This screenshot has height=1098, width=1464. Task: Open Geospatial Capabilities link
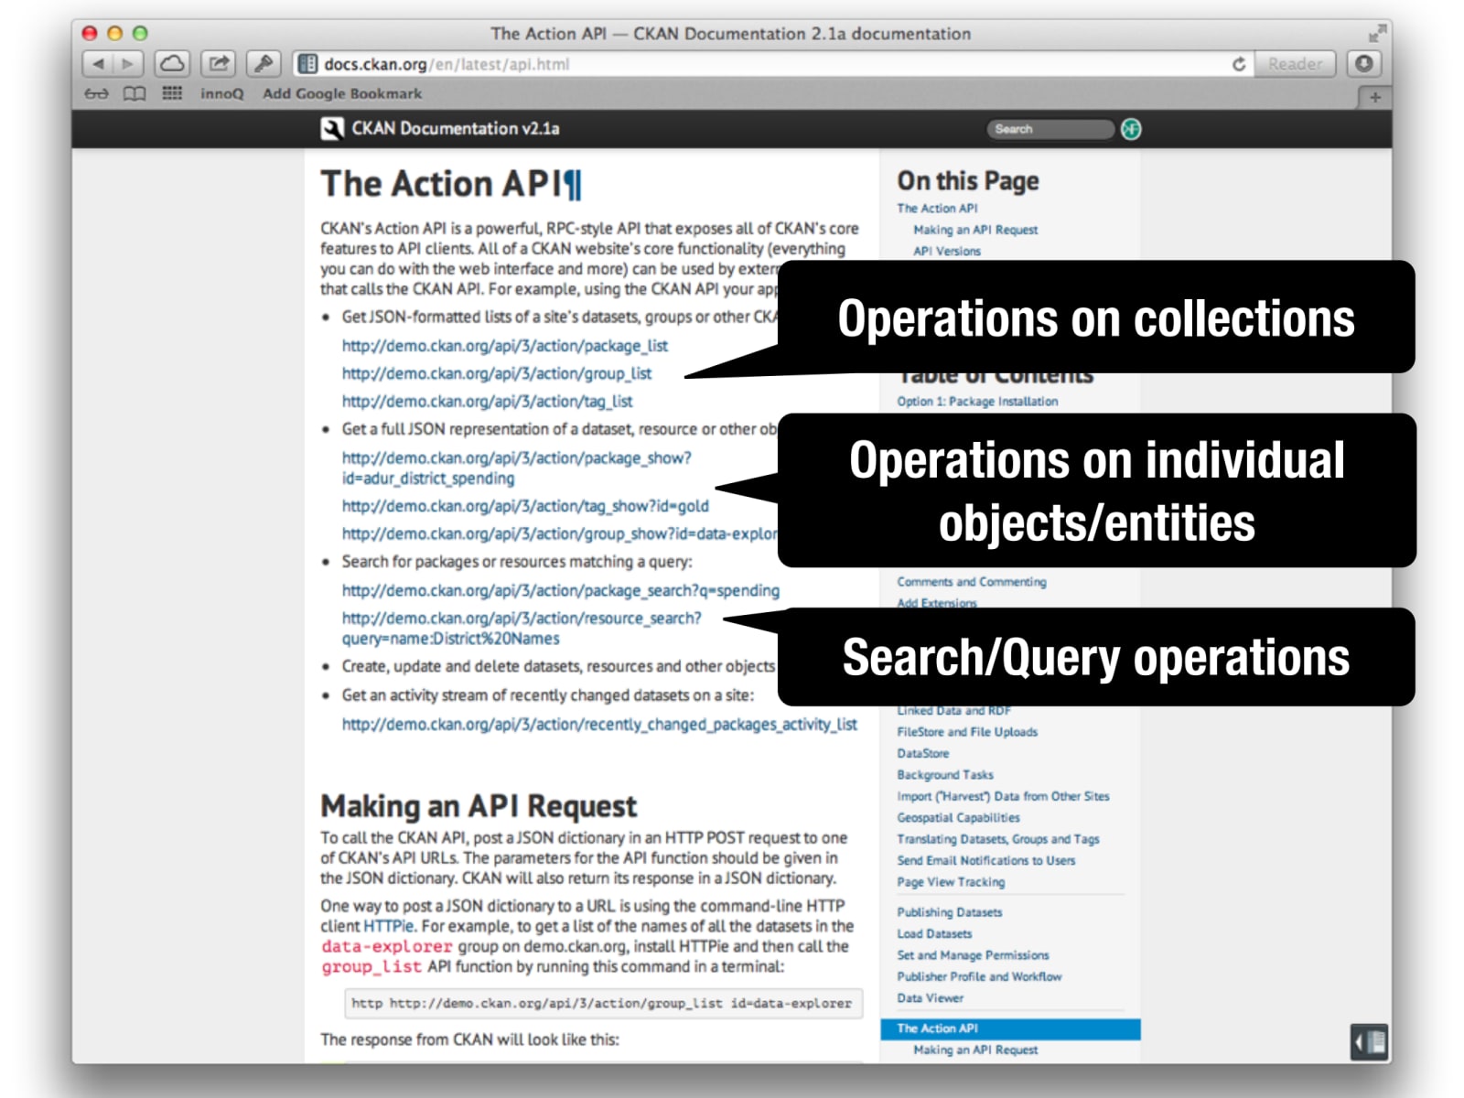tap(958, 817)
